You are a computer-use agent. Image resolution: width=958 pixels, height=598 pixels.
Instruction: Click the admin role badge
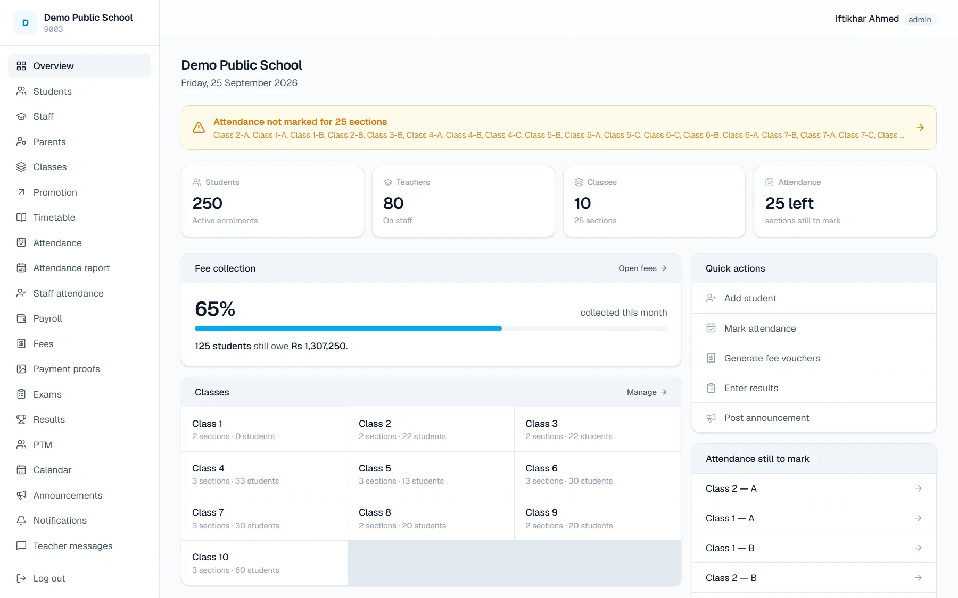point(920,20)
